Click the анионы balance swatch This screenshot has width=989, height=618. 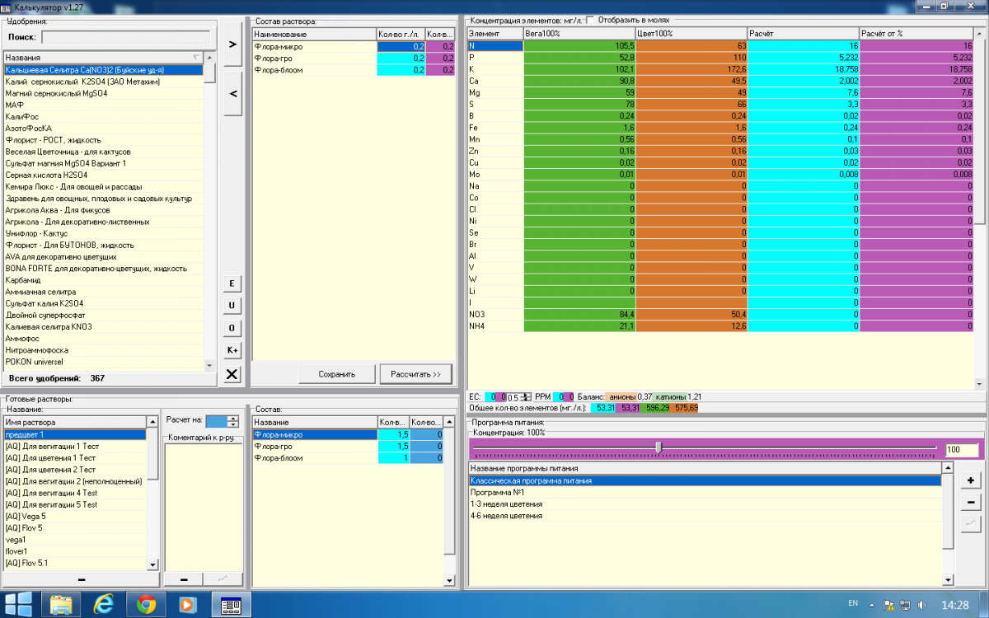621,396
